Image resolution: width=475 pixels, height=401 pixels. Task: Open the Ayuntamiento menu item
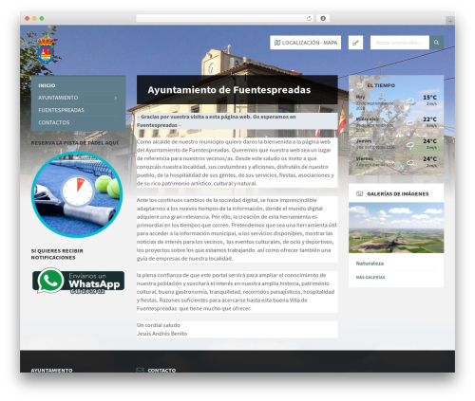tap(58, 98)
